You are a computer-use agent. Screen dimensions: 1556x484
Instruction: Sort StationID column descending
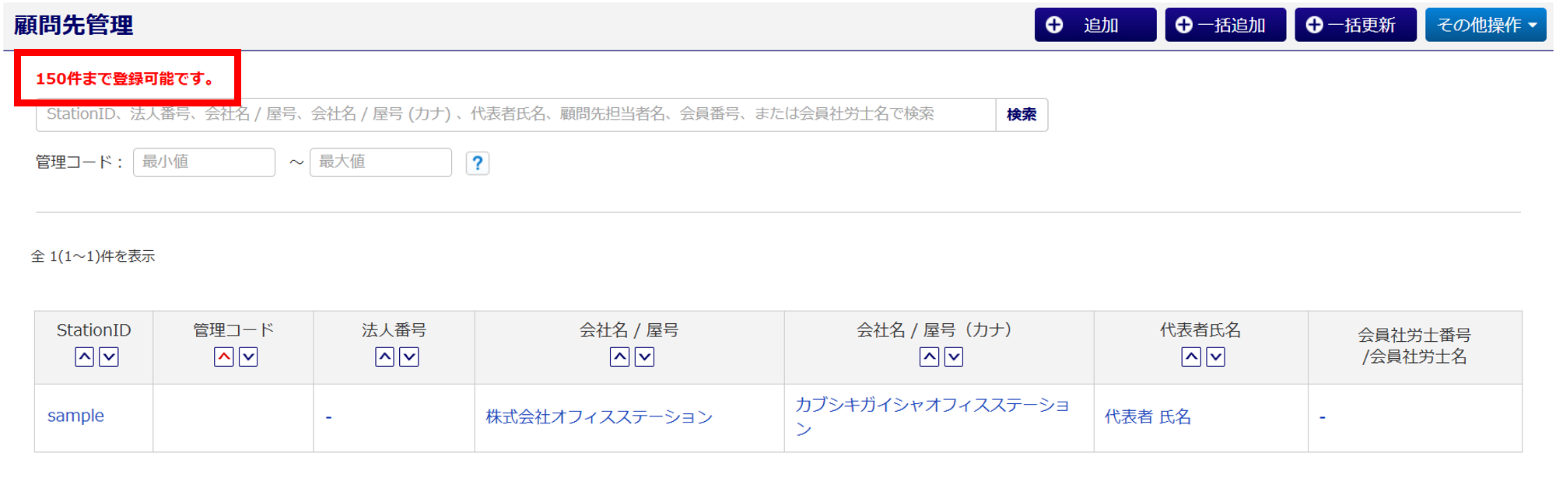point(109,357)
